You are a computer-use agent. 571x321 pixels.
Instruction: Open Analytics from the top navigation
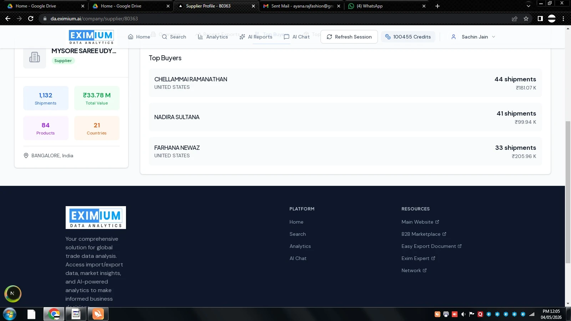213,37
